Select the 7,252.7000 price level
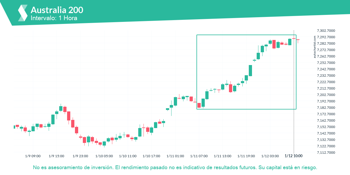350x175 pixels. 326,63
